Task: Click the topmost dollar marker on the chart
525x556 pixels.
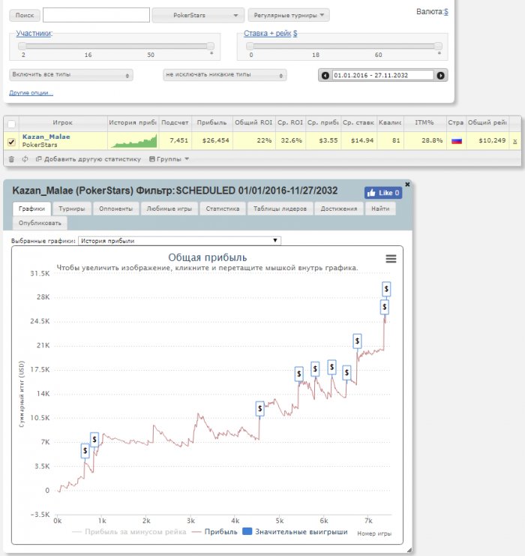Action: (x=386, y=287)
